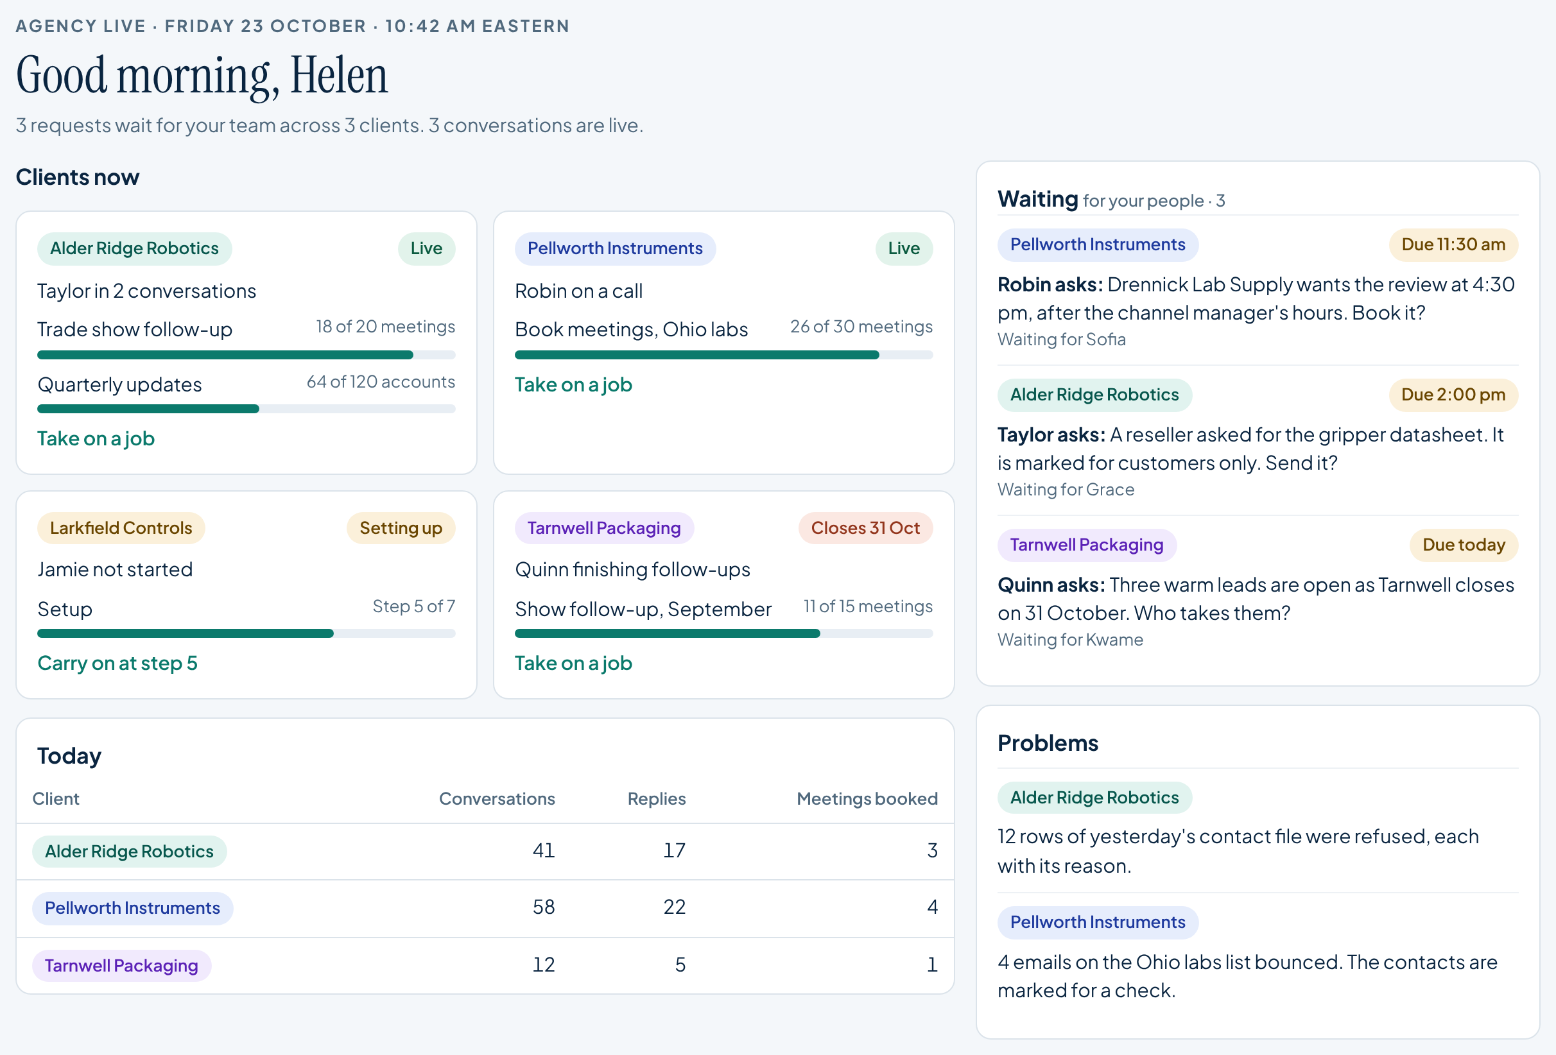Click the Meetings booked column header

point(867,798)
